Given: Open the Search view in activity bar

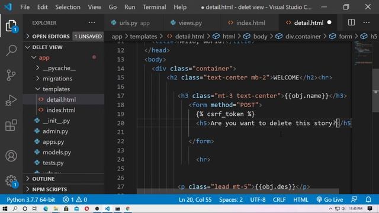Looking at the screenshot, I should pos(11,50).
